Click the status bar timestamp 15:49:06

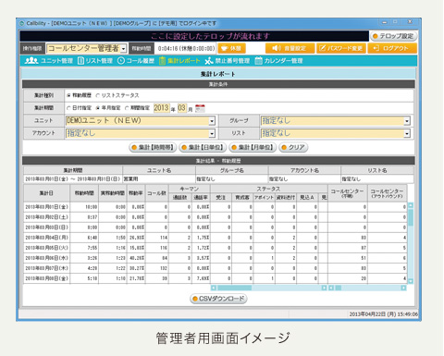coord(408,314)
